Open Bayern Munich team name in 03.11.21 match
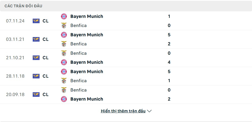Viewport: 252px width, 122px height. (87, 35)
